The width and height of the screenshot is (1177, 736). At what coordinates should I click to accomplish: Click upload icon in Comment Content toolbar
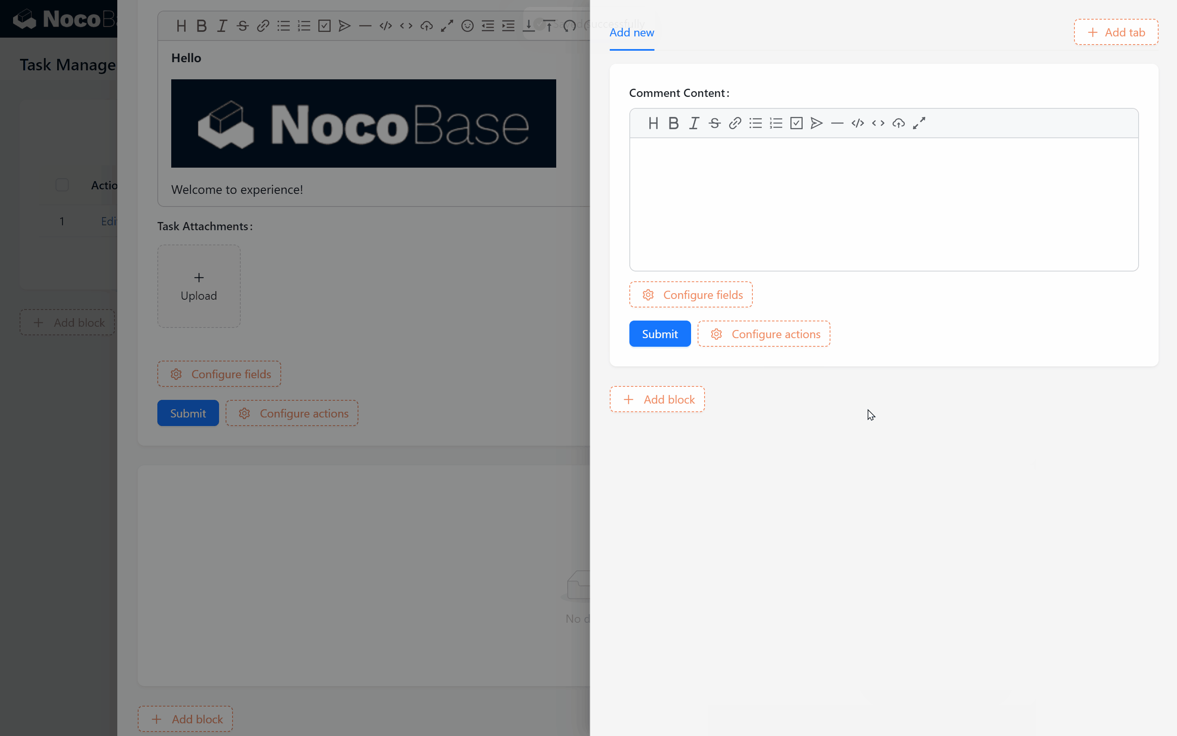click(898, 123)
